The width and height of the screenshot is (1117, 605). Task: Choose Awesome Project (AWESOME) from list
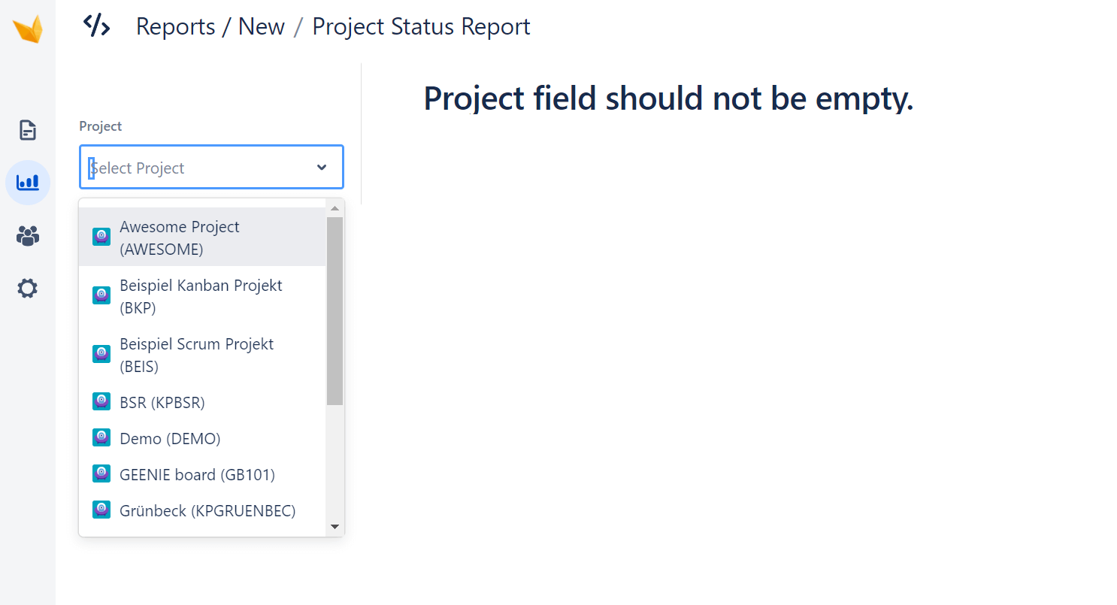pos(202,237)
